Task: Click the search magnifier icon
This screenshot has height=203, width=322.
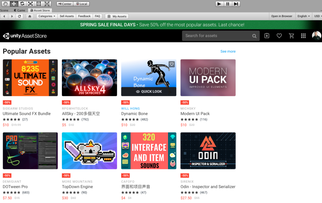Action: 254,36
